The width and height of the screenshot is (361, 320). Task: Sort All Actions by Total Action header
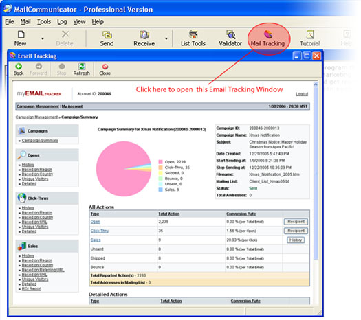click(168, 214)
